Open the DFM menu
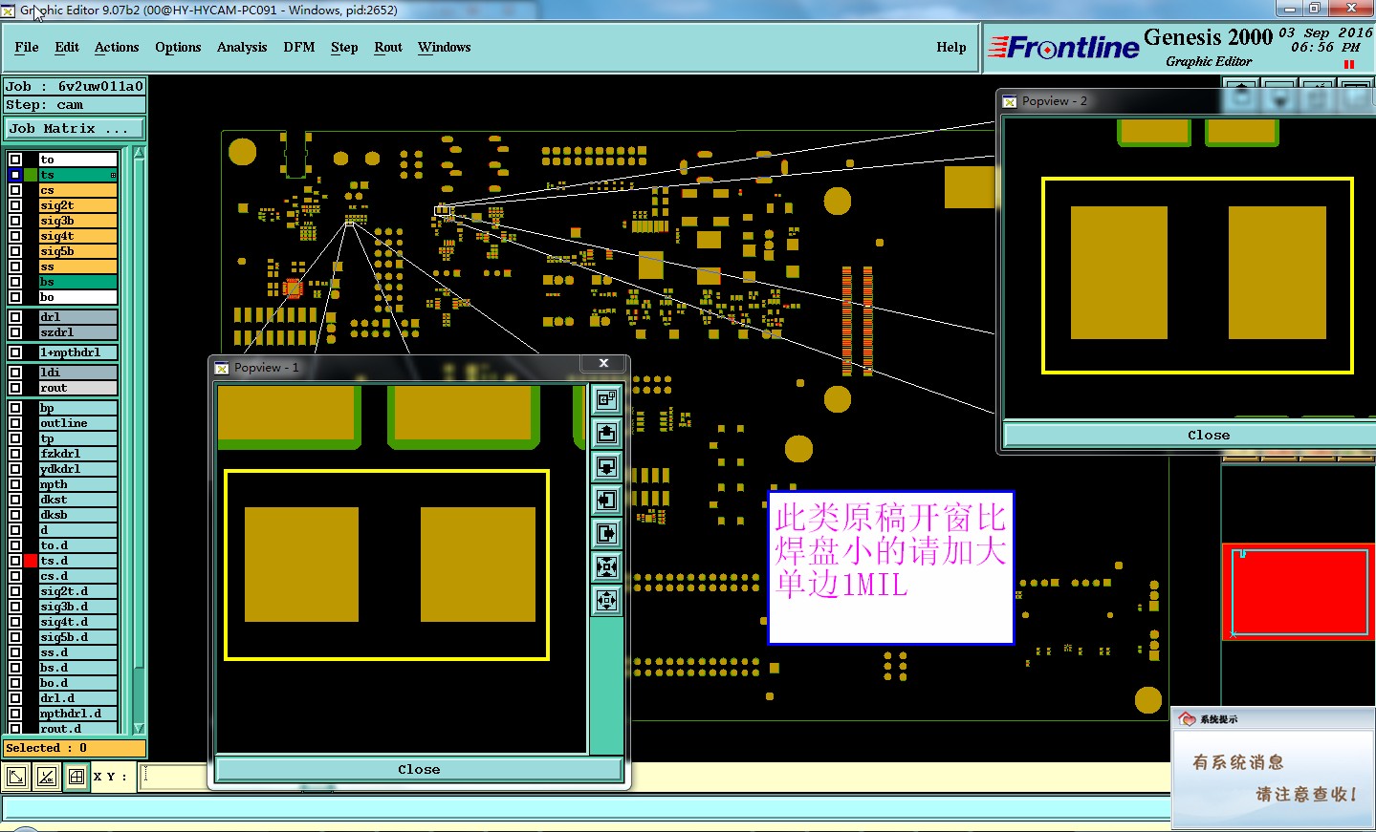The image size is (1376, 832). (299, 47)
